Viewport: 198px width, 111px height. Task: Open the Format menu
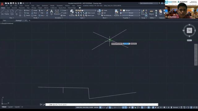click(27, 6)
